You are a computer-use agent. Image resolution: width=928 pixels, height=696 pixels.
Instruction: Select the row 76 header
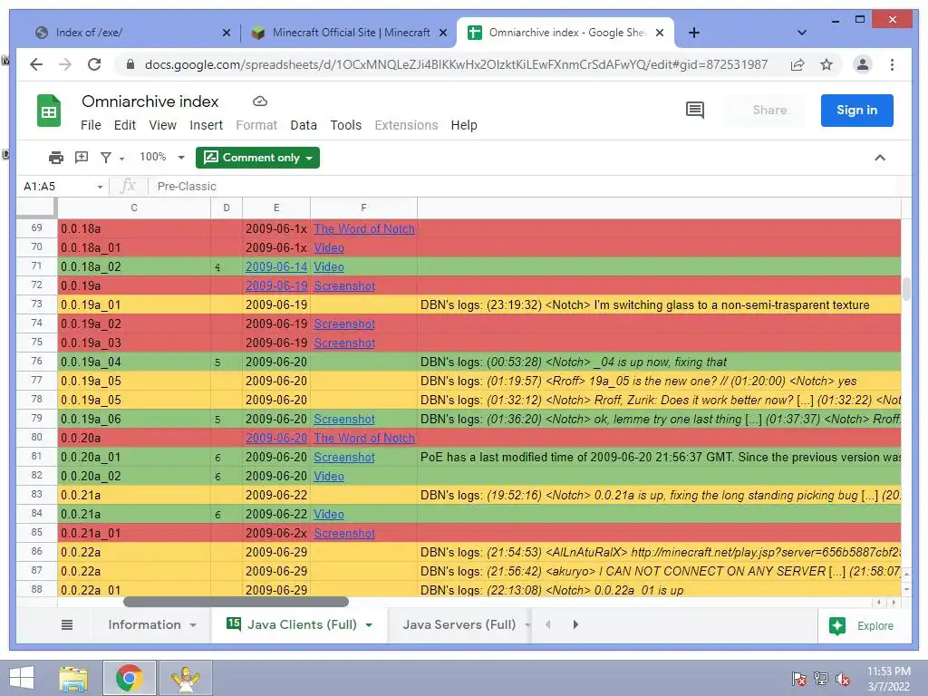[x=36, y=362]
